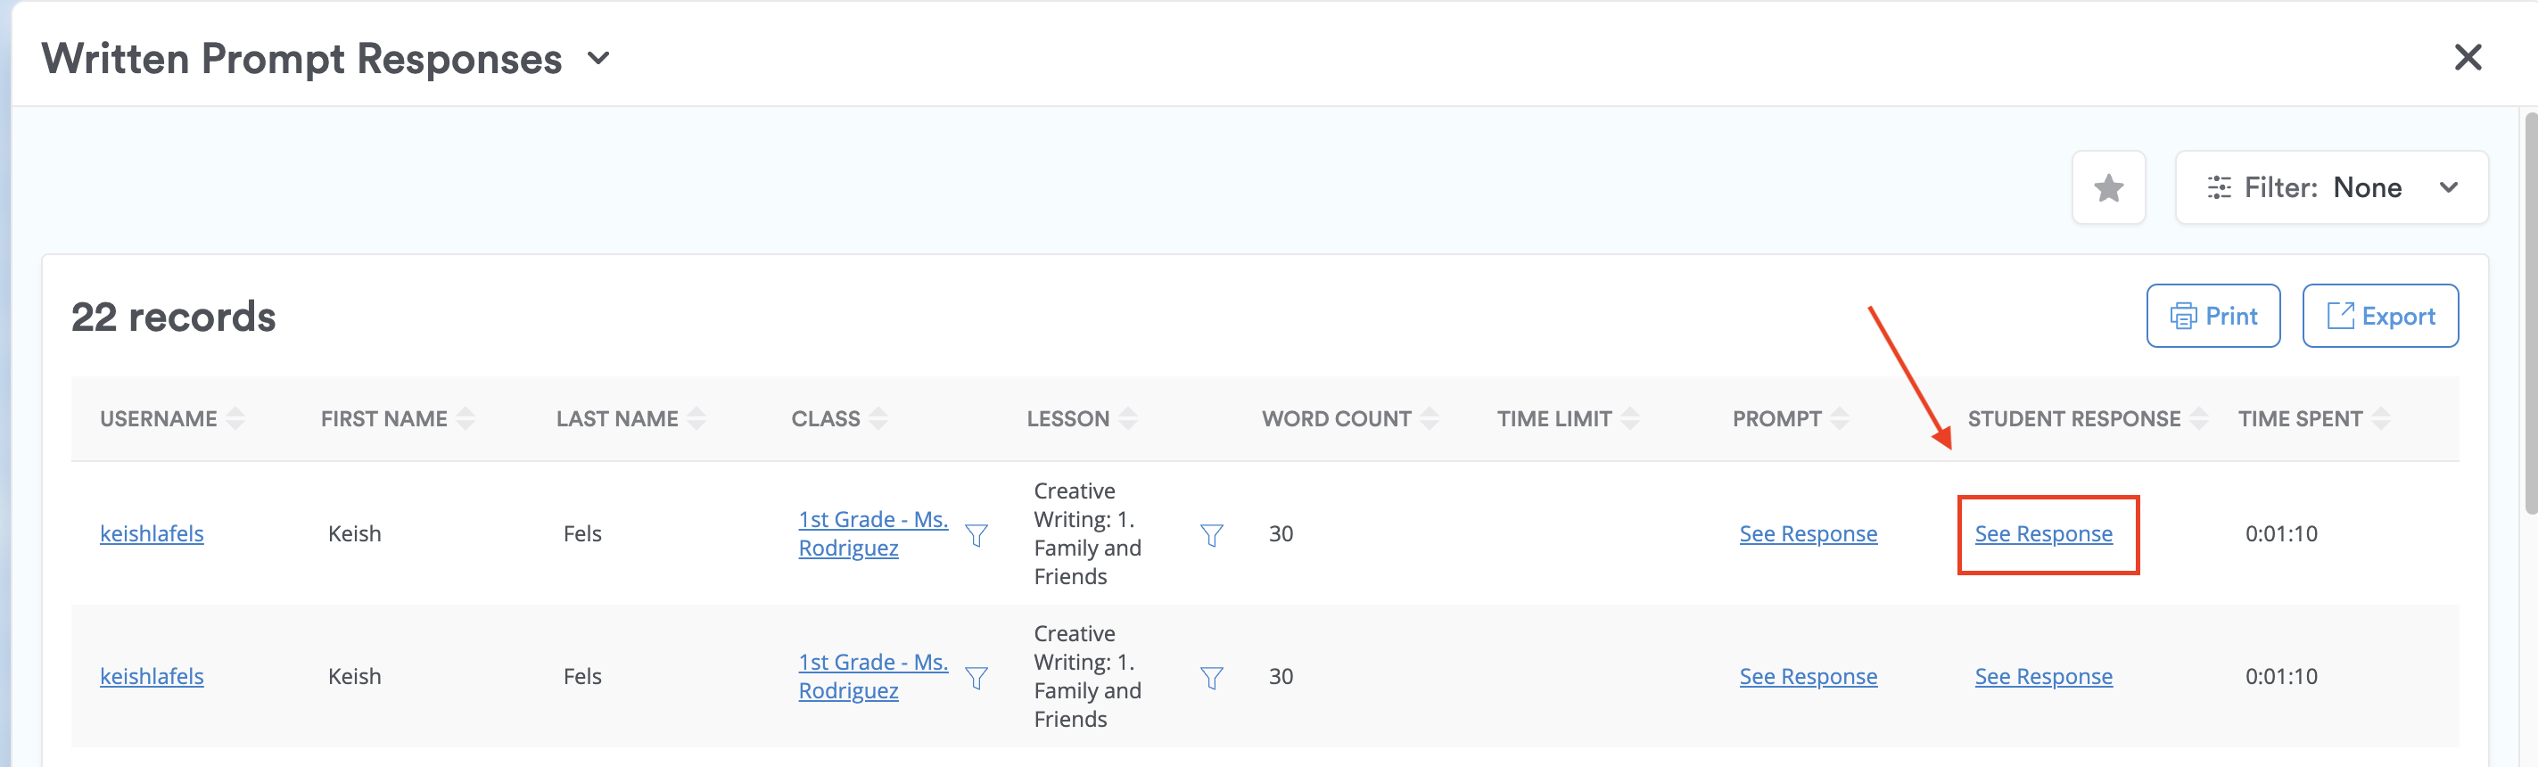Open 1st Grade - Ms. Rodriguez class, first row

click(872, 533)
